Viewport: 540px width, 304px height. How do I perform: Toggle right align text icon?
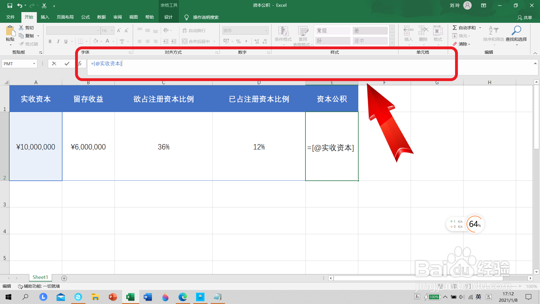[156, 41]
